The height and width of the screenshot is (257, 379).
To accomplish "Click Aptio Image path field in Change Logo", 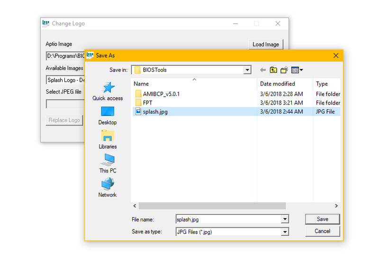I will (65, 56).
